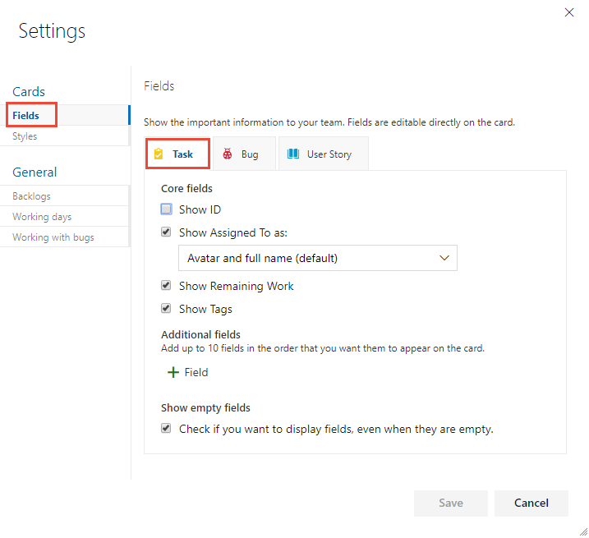The image size is (589, 538).
Task: Click the Cards section heading
Action: [x=29, y=92]
